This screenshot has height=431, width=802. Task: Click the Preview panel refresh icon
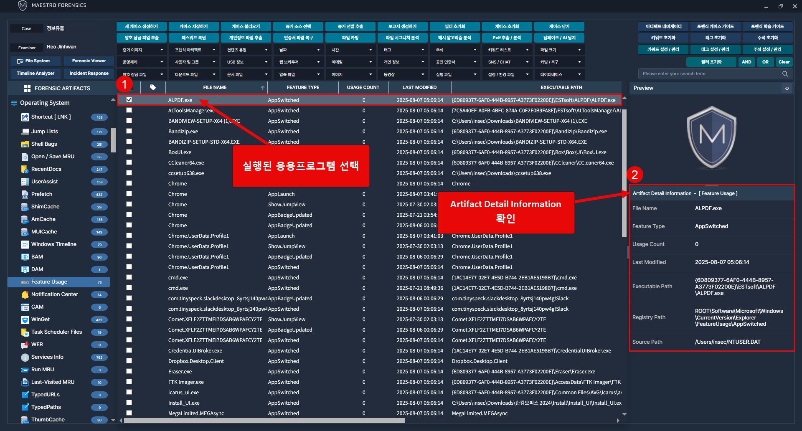click(x=787, y=88)
